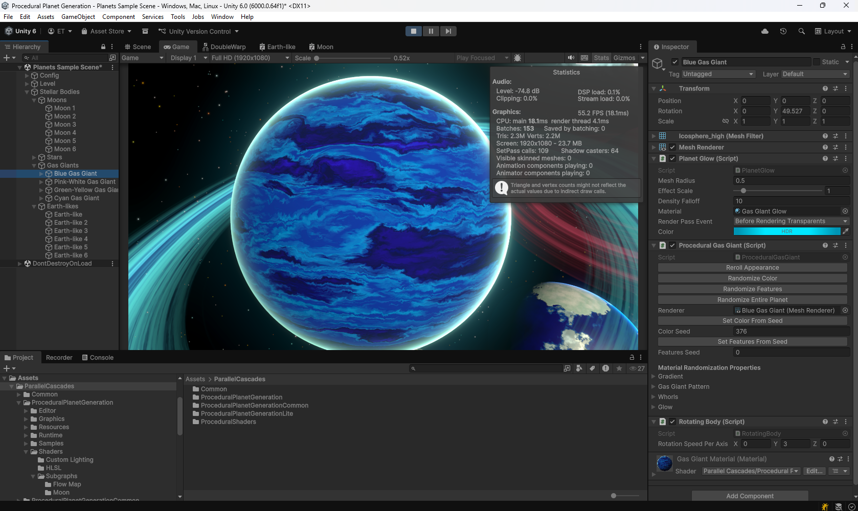Click the cyan HDR Color swatch
The width and height of the screenshot is (858, 511).
[x=786, y=231]
